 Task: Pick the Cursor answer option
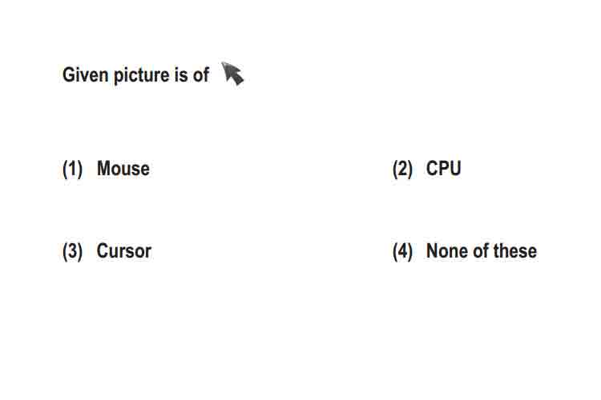click(x=123, y=251)
